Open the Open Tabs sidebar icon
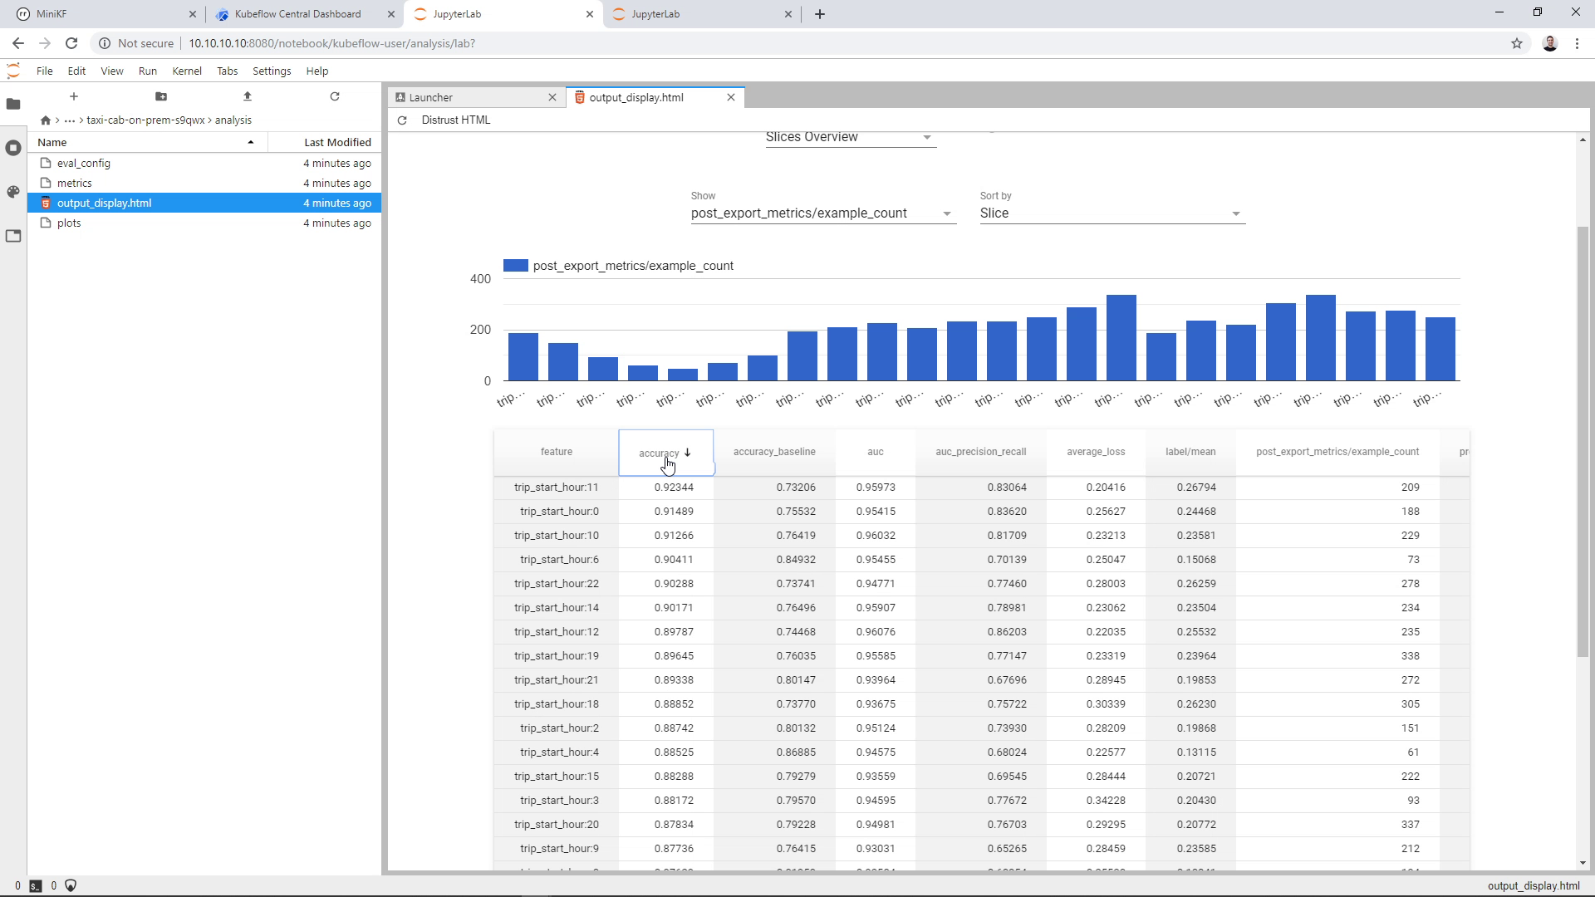The width and height of the screenshot is (1595, 897). point(13,236)
